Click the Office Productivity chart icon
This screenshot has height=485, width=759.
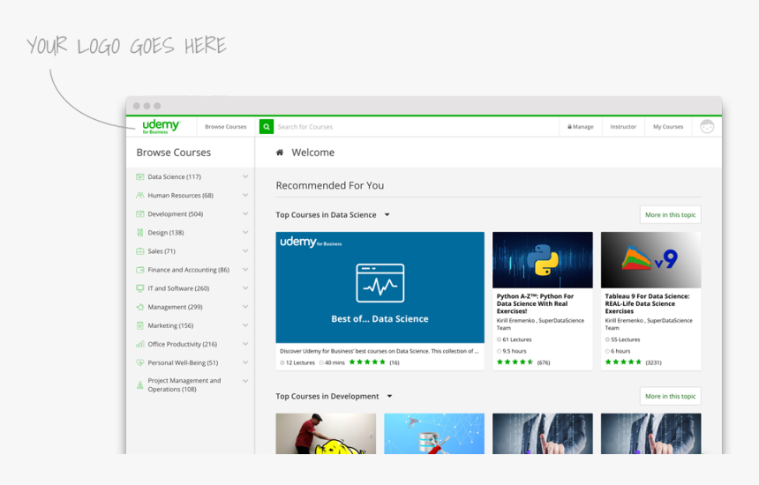tap(140, 344)
